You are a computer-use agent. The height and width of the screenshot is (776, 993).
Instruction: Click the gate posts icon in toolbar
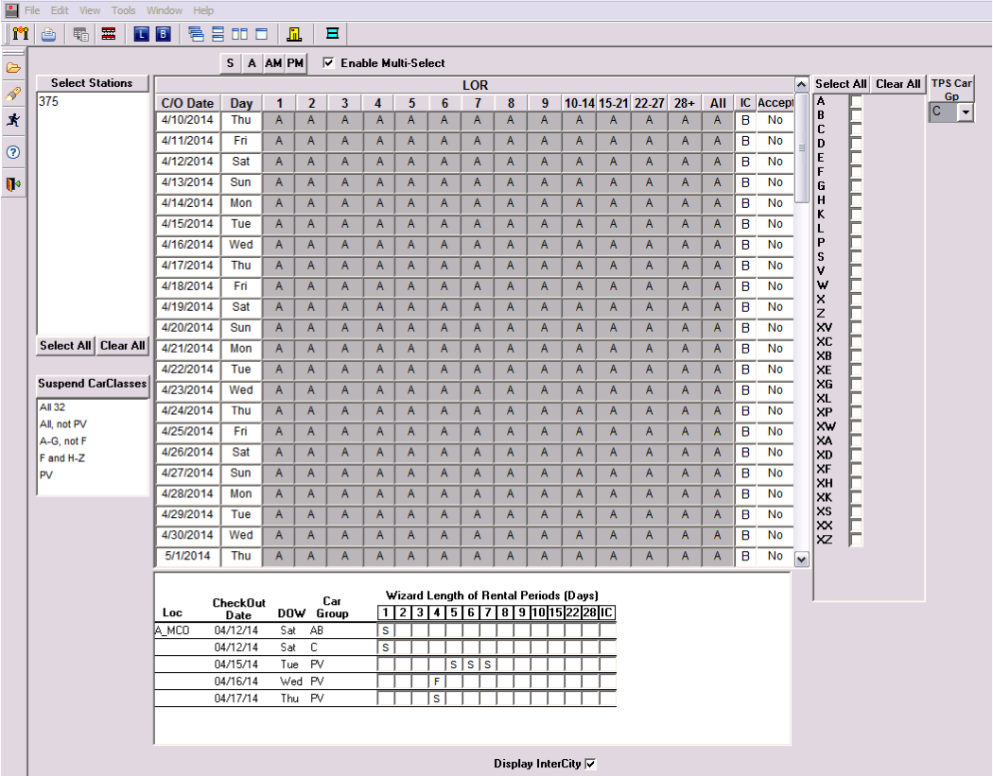(x=20, y=33)
